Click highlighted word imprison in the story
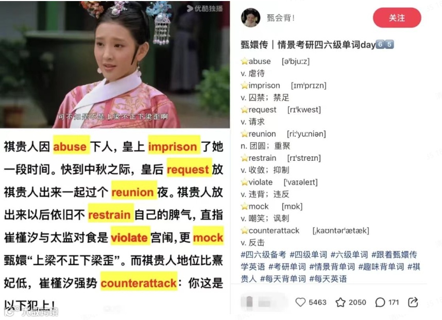The image size is (442, 320). coord(173,147)
